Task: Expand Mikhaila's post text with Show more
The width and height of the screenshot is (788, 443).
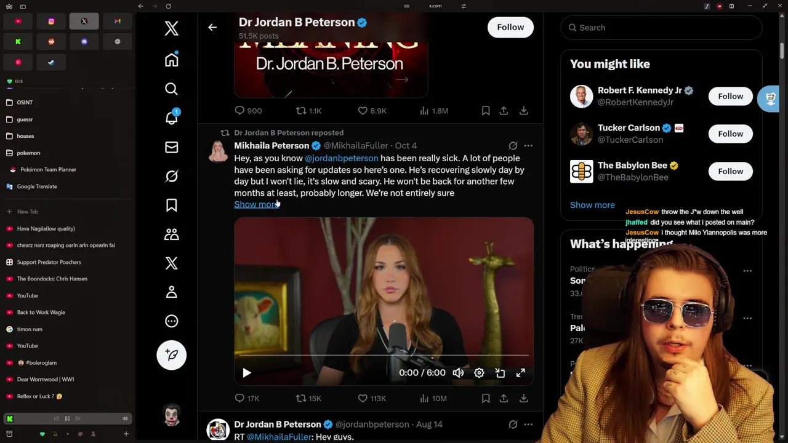Action: 256,204
